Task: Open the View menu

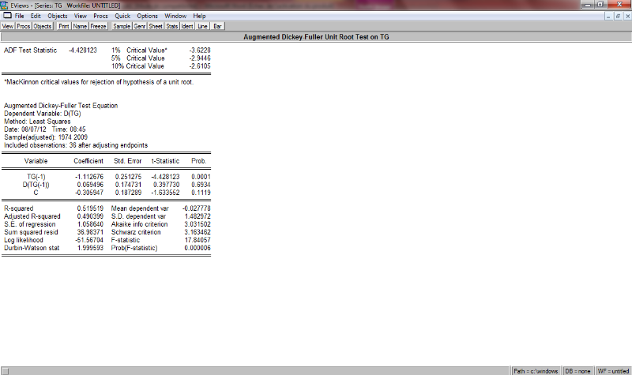Action: point(81,16)
